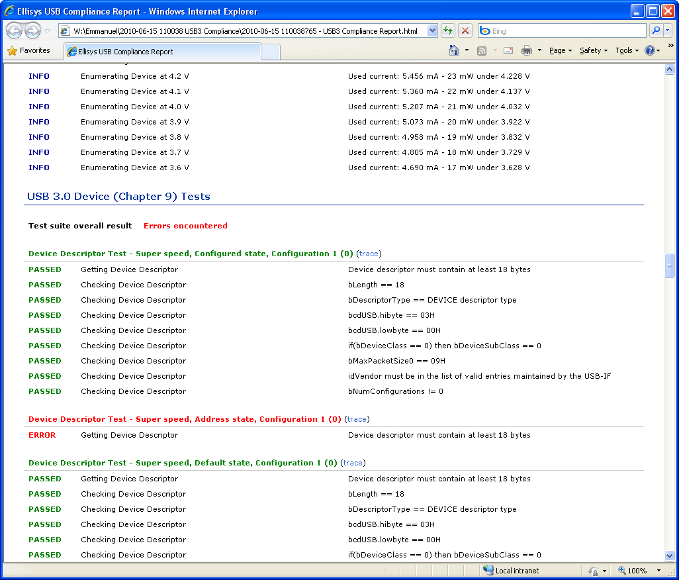Click the browser Back arrow button
The image size is (679, 580).
point(15,31)
